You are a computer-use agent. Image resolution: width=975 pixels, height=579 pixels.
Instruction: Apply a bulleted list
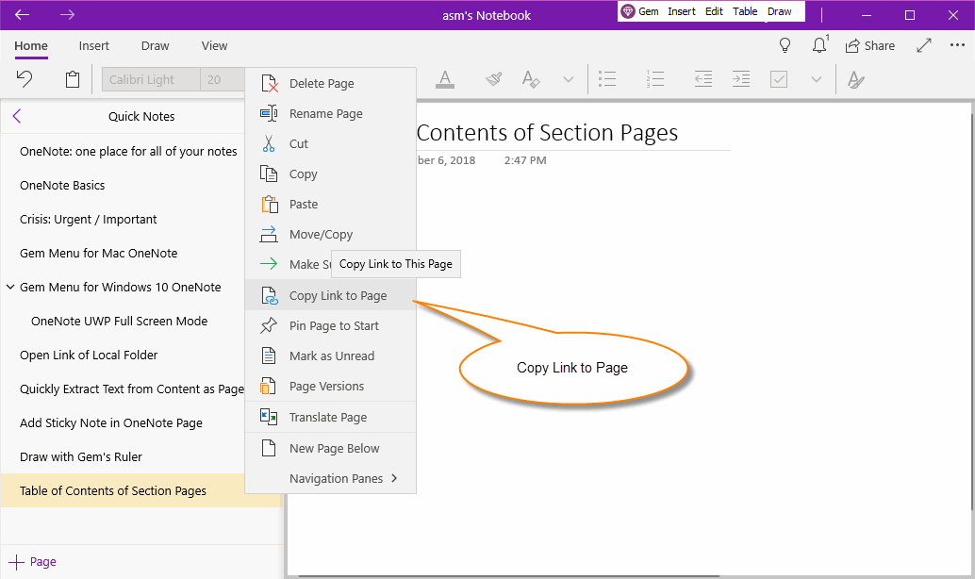(x=607, y=79)
